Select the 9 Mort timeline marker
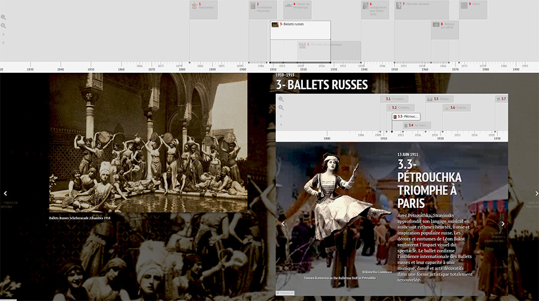539x301 pixels. click(473, 10)
